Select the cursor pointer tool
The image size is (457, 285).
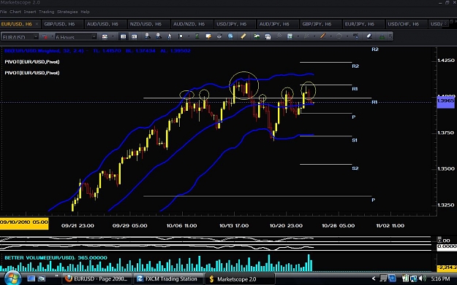170,36
